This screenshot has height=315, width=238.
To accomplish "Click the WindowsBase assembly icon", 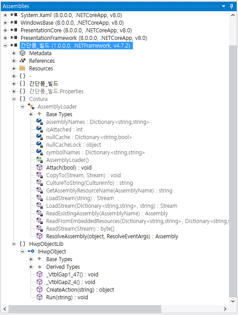I will pyautogui.click(x=14, y=22).
